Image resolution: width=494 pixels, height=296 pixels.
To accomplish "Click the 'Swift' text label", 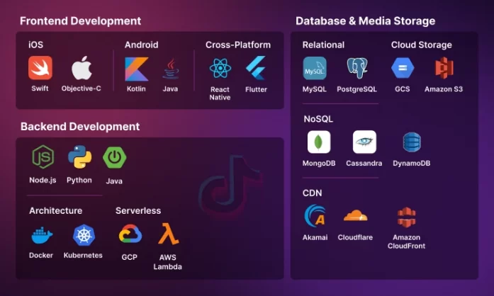I will pyautogui.click(x=40, y=89).
